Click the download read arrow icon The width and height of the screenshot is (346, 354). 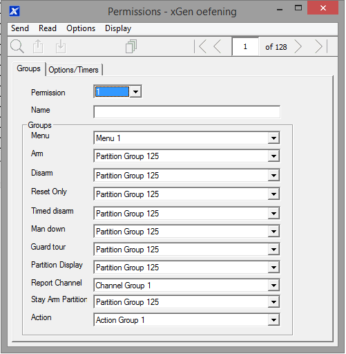click(x=61, y=47)
